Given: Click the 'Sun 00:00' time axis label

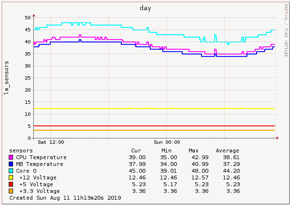Looking at the screenshot, I should pyautogui.click(x=167, y=142).
